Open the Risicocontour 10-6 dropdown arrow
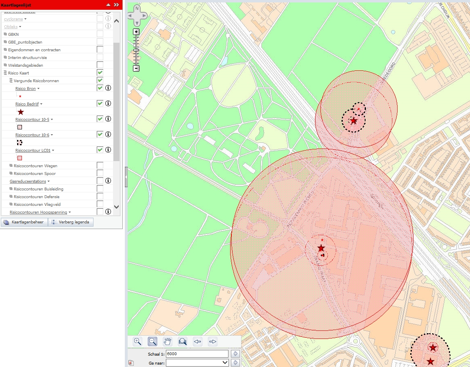 52,135
